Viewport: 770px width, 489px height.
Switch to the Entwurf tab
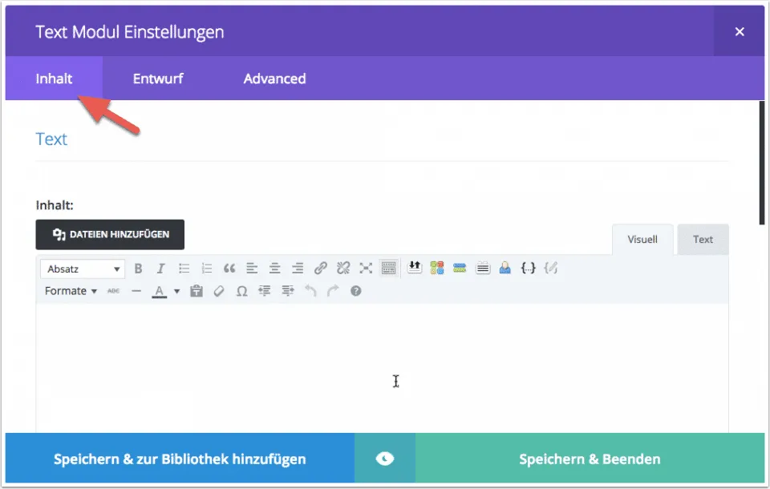coord(158,79)
